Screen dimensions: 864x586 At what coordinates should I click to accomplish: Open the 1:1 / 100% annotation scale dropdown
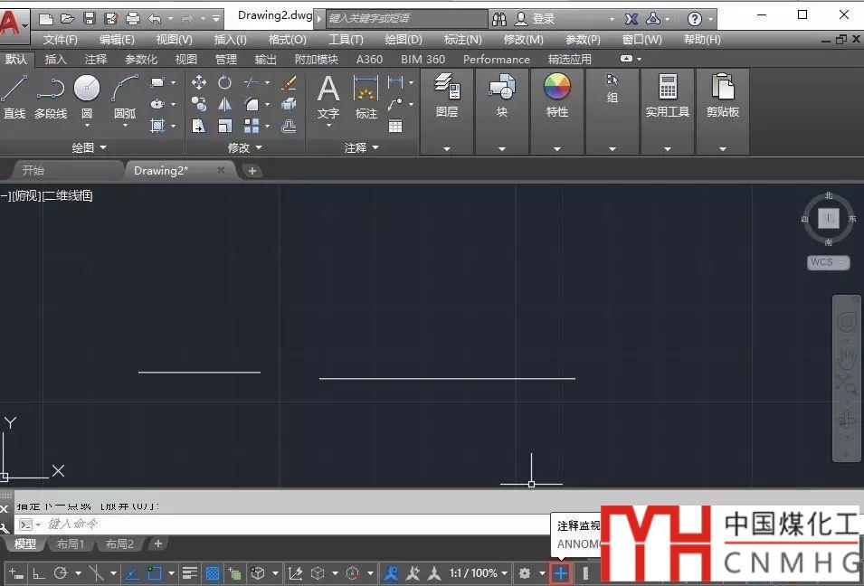(x=478, y=573)
